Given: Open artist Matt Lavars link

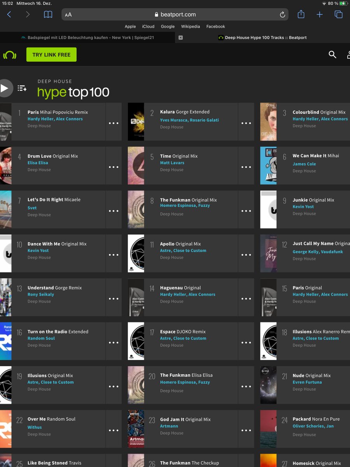Looking at the screenshot, I should pyautogui.click(x=173, y=163).
